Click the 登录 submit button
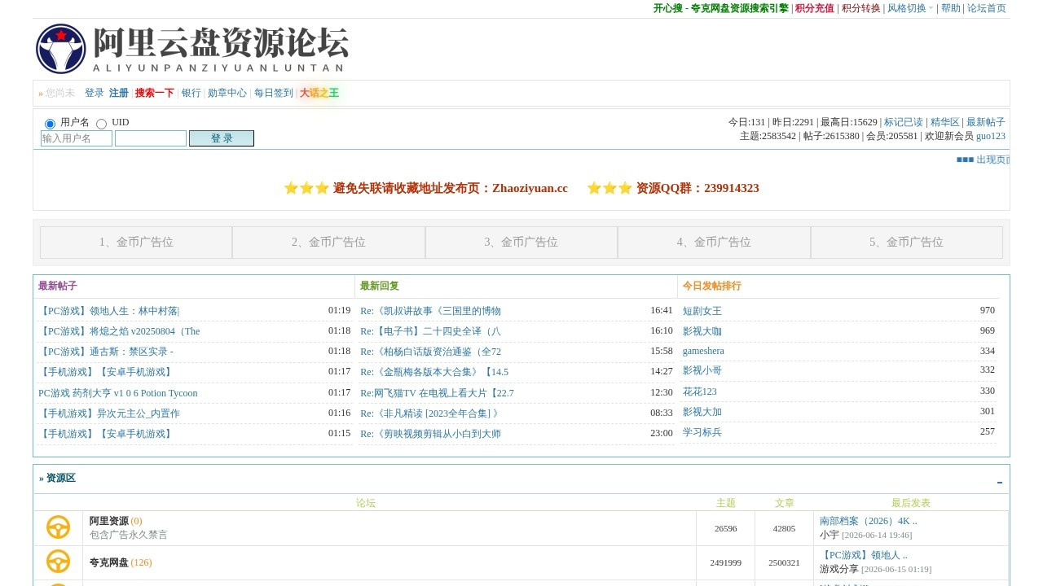 pos(222,138)
